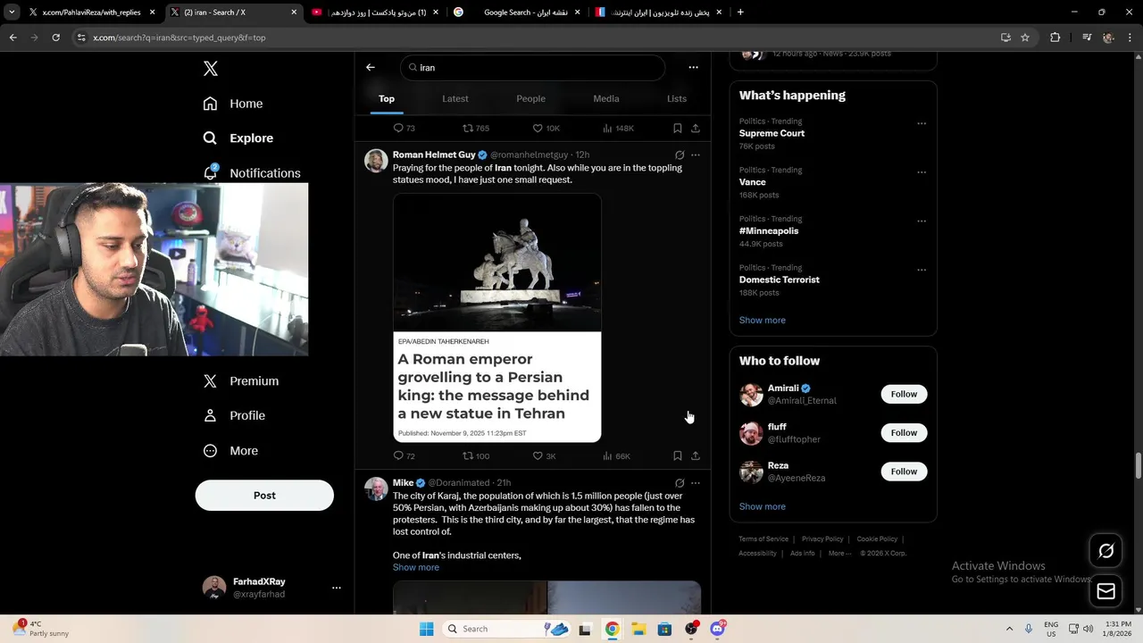Open account menu next to FarhadXRay

click(337, 588)
